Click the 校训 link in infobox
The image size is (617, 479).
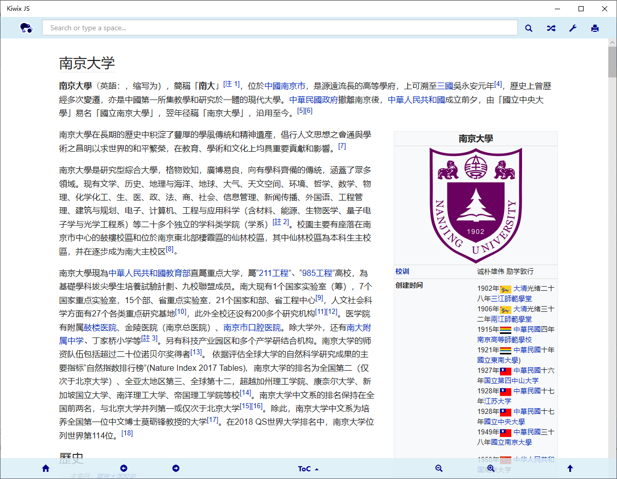[x=402, y=271]
